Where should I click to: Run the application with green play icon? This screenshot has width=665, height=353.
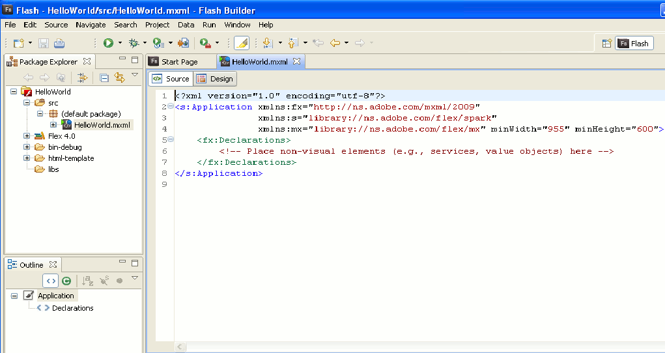(x=109, y=43)
